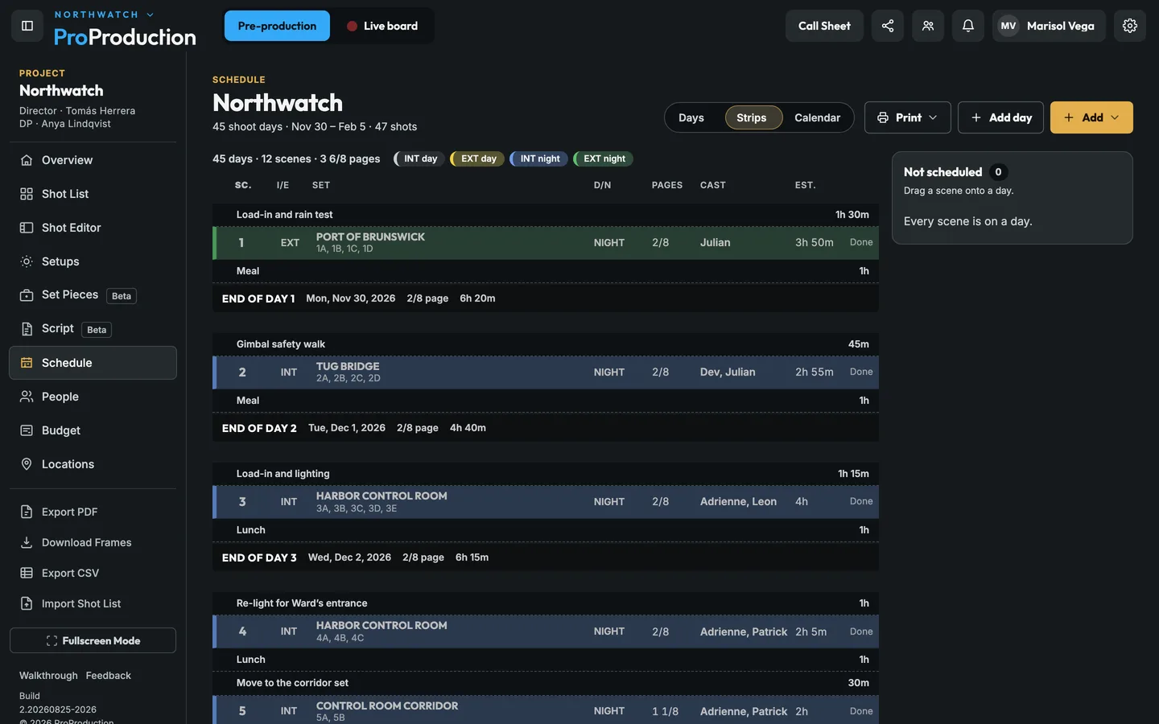Toggle the EXT night filter chip
Viewport: 1159px width, 724px height.
click(603, 158)
